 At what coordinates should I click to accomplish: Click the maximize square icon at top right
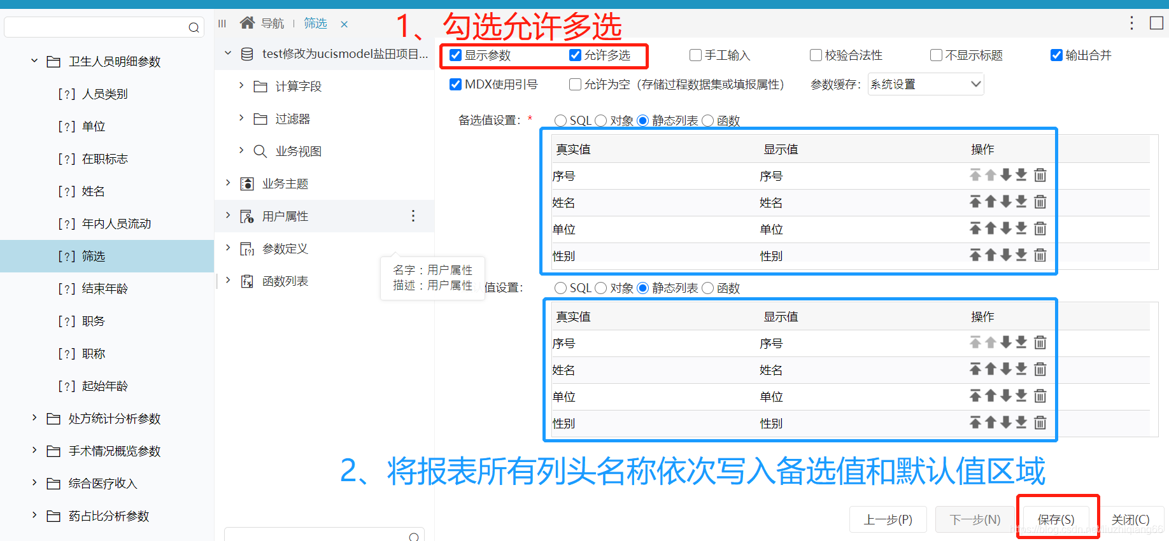(x=1156, y=23)
